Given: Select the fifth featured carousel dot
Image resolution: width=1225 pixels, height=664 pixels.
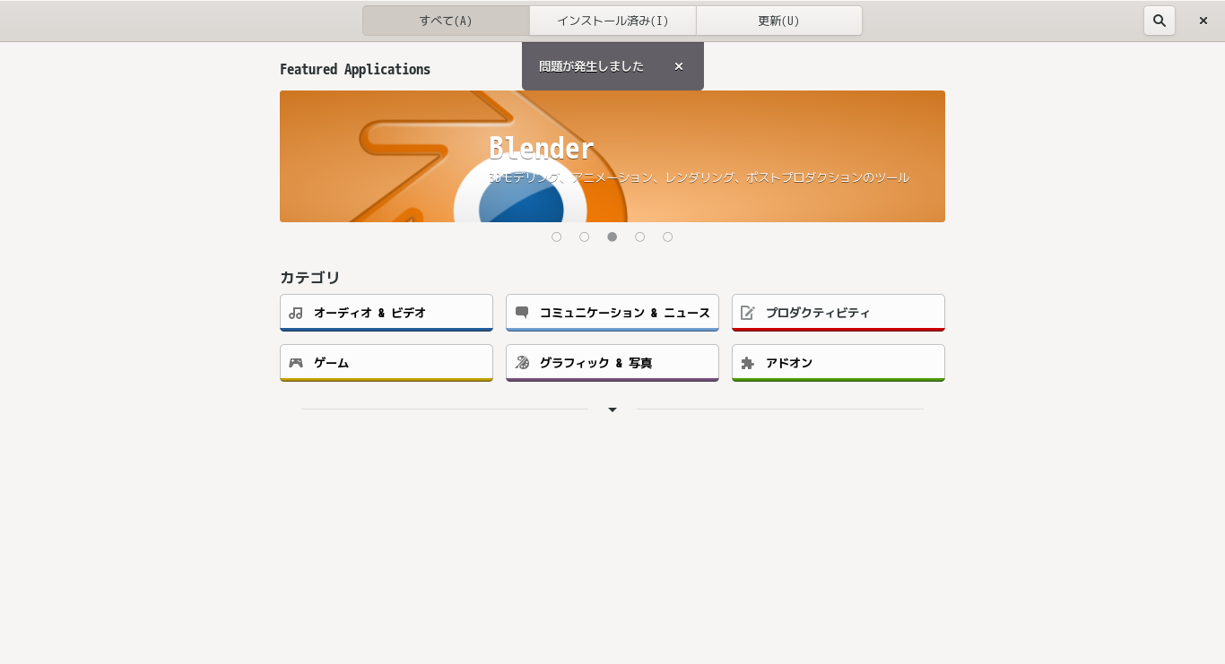Looking at the screenshot, I should coord(668,237).
